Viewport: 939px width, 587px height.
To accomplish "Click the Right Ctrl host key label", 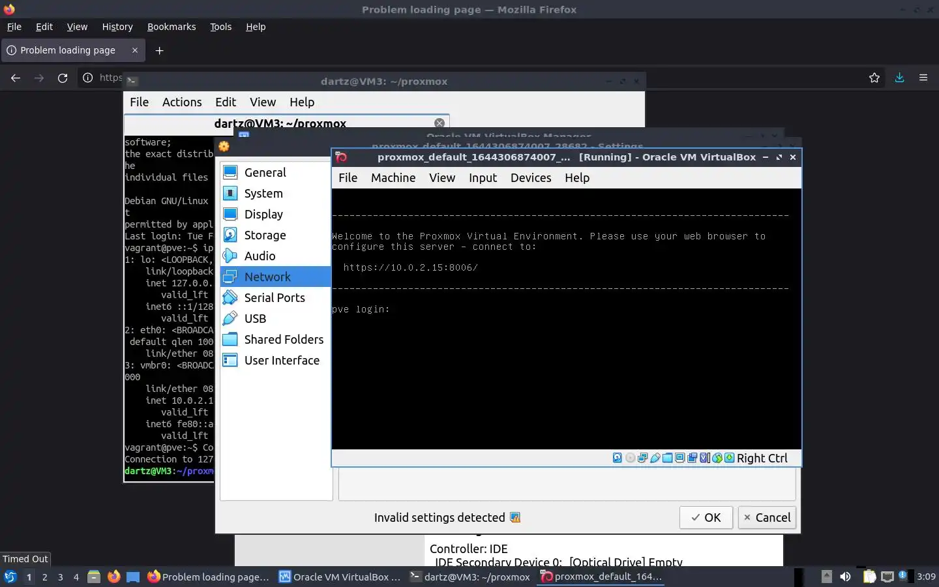I will (x=762, y=458).
